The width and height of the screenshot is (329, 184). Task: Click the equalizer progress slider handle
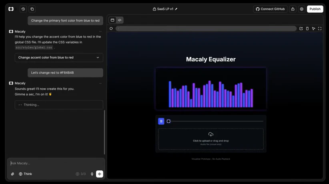point(169,121)
